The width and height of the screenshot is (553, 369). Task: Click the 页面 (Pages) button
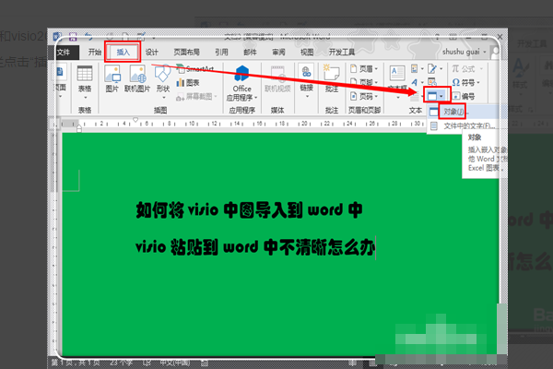tap(60, 82)
